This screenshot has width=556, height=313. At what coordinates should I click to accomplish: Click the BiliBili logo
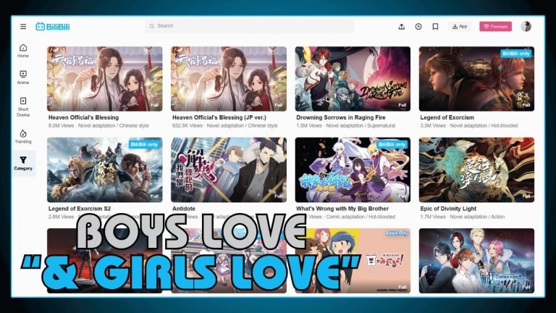[52, 27]
